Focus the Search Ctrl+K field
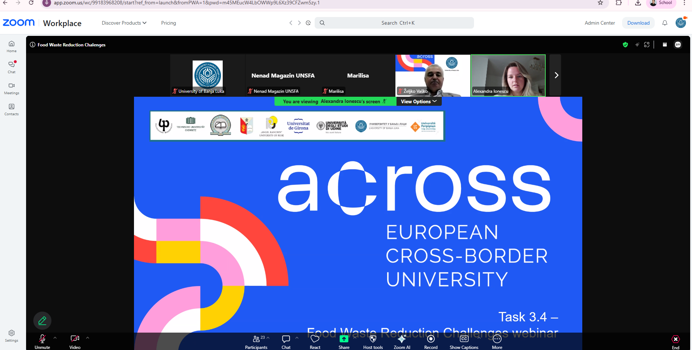692x350 pixels. (x=394, y=23)
